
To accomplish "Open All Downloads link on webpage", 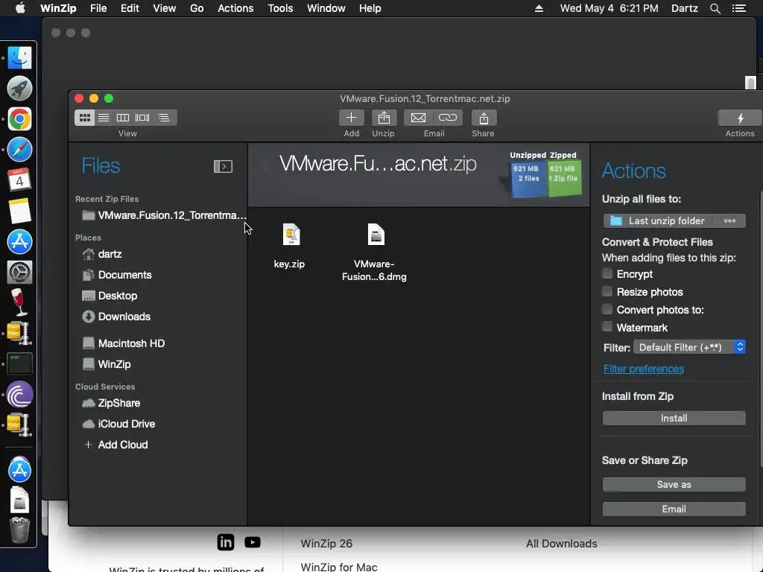I will point(562,544).
